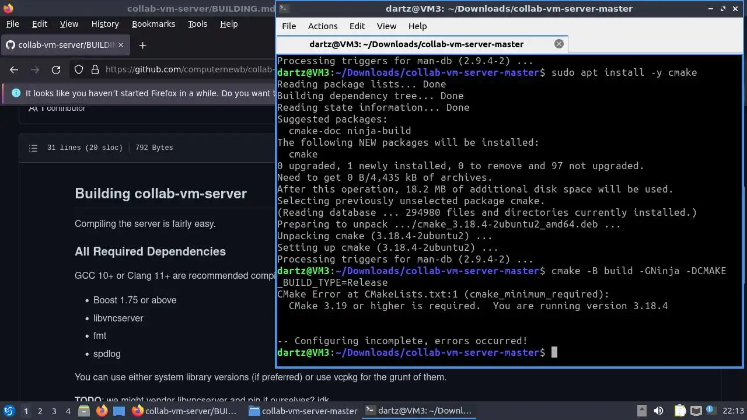Switch to workspace 3
Screen dimensions: 747x420
(x=54, y=411)
